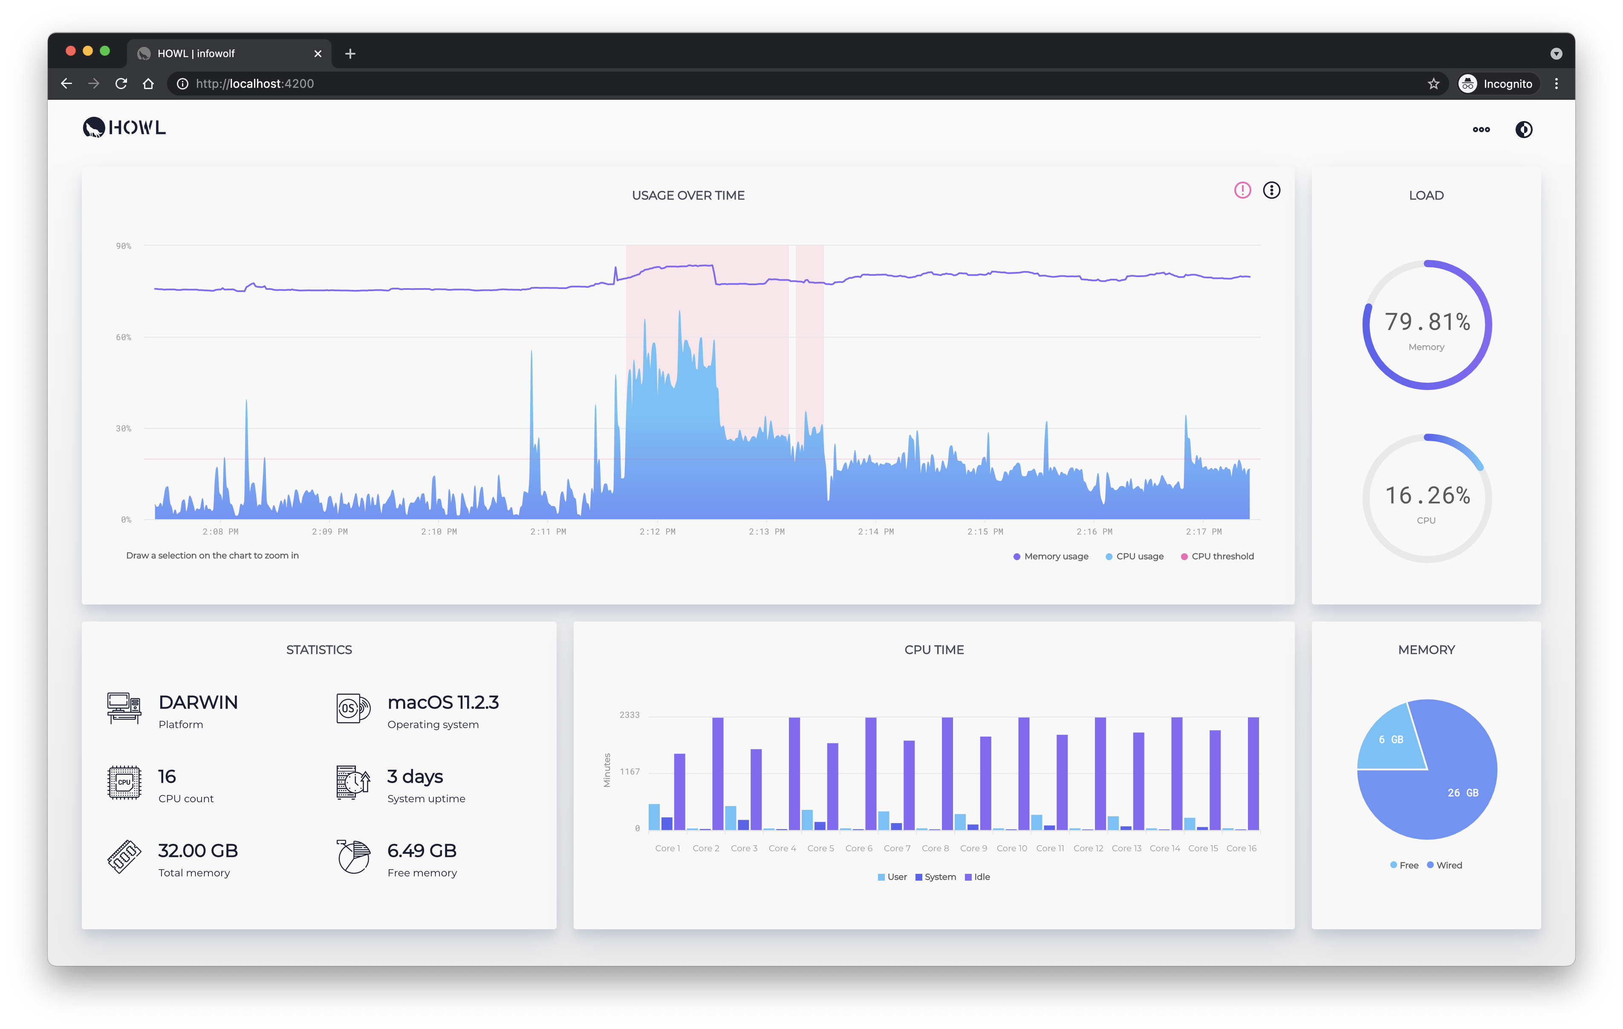Bookmark this page with star icon
This screenshot has width=1623, height=1029.
click(1433, 84)
